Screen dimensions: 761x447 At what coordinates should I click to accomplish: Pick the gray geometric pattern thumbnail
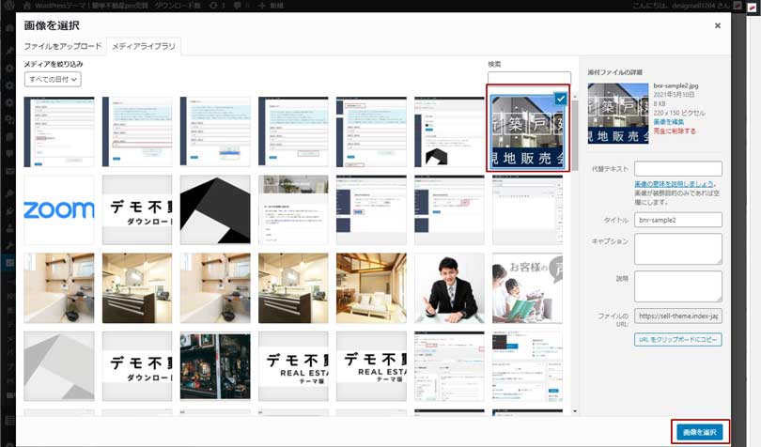coord(58,366)
